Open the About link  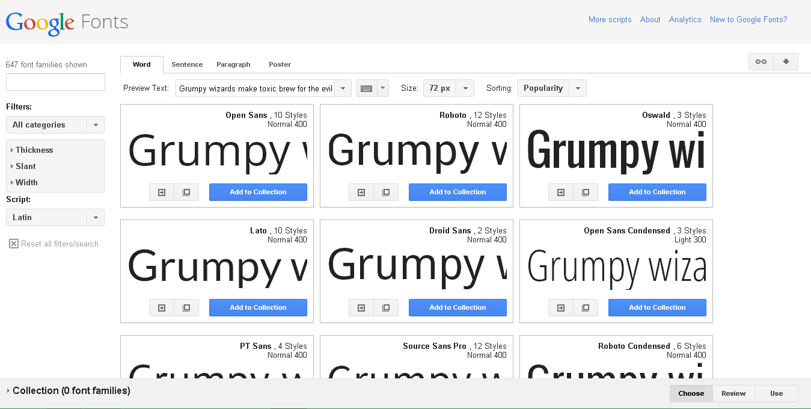pos(650,19)
